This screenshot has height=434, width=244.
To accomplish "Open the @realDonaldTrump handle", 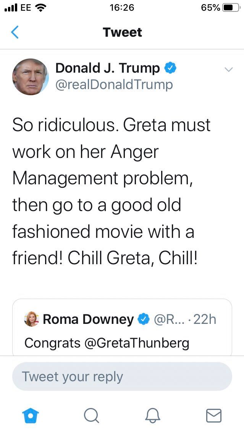I will coord(114,85).
